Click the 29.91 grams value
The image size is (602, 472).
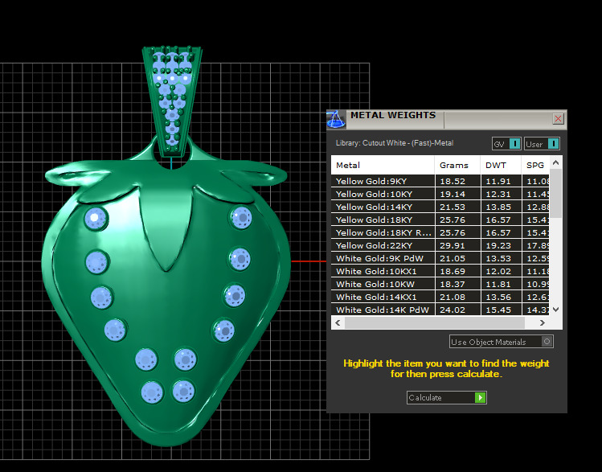click(x=453, y=245)
